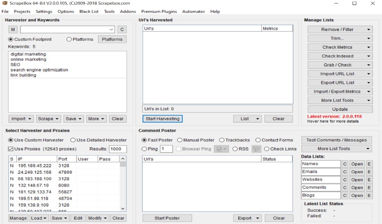Screen dimensions: 382x224
Task: Open the proxies Modify dropdown
Action: tap(97, 218)
